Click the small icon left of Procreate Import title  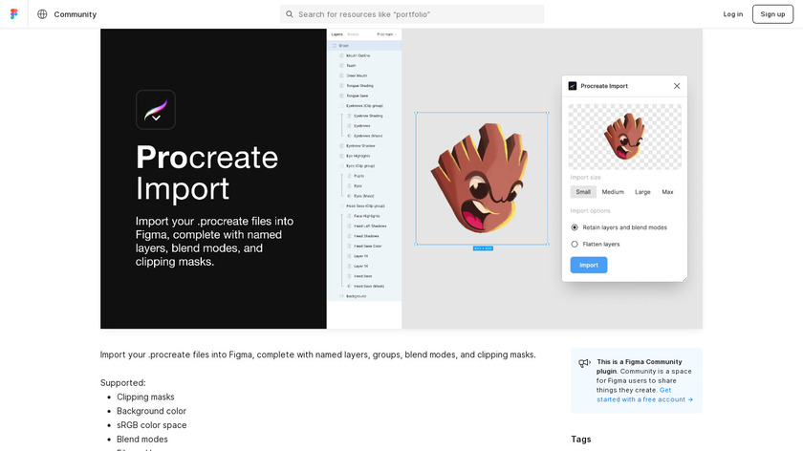click(573, 86)
